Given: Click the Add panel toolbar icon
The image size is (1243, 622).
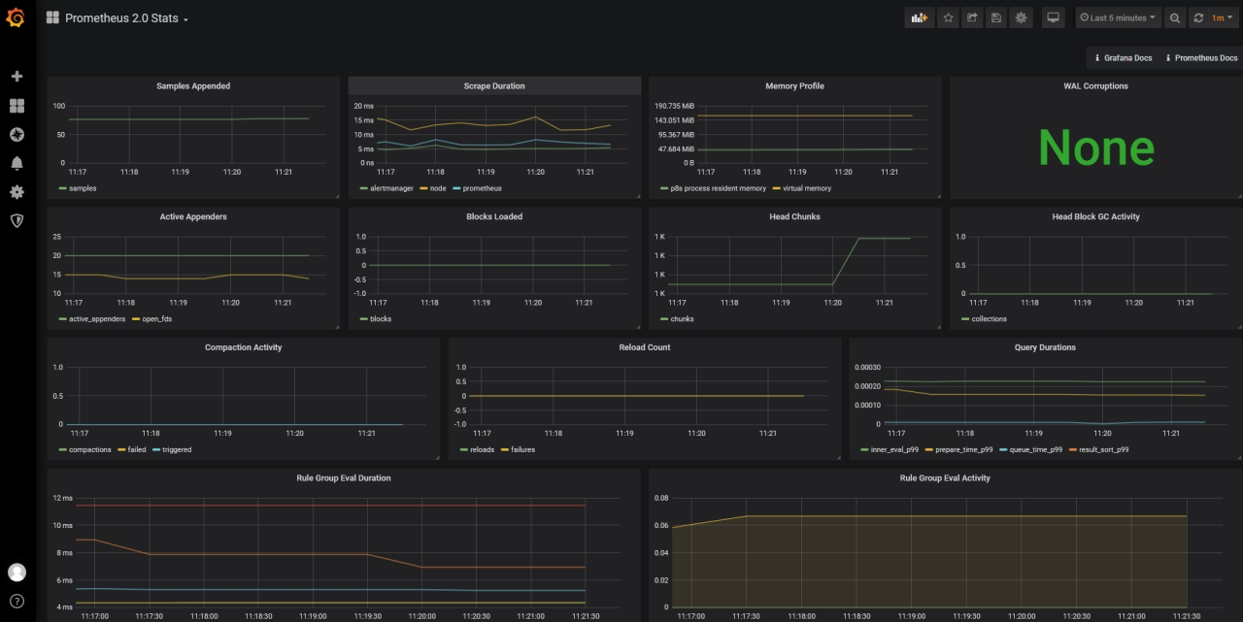Looking at the screenshot, I should (x=919, y=17).
